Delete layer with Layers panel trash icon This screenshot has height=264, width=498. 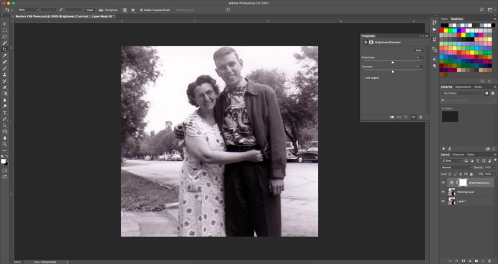pos(489,261)
